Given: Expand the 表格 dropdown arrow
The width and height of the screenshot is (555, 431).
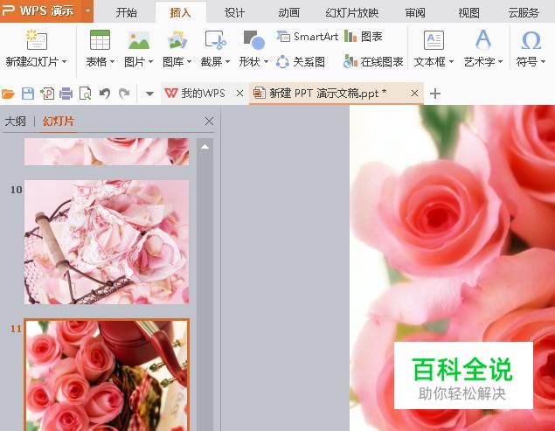Looking at the screenshot, I should (112, 61).
